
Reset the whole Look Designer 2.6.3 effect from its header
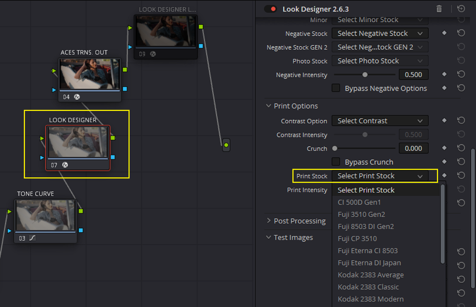pyautogui.click(x=461, y=9)
